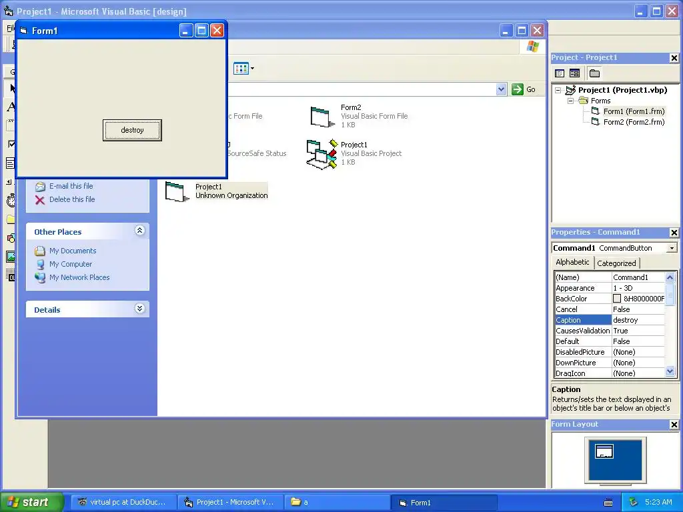683x512 pixels.
Task: Select Form2 (Form2.frm) in project tree
Action: click(x=634, y=123)
